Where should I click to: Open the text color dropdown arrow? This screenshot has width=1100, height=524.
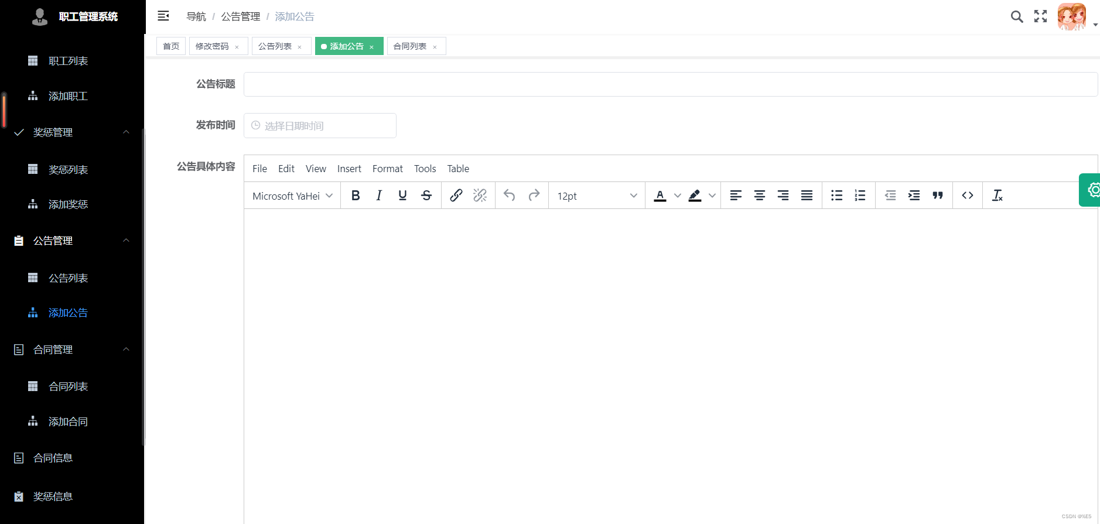(677, 196)
